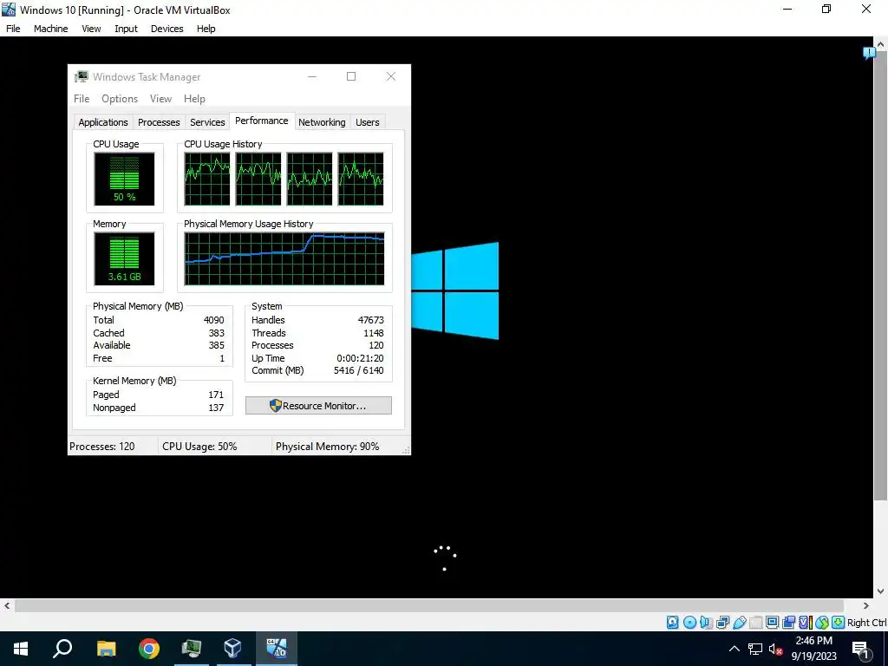Open the VirtualBox Manager cube taskbar icon

232,649
